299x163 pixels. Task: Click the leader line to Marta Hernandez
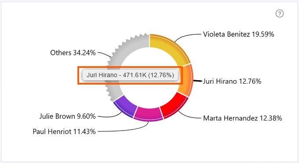[190, 115]
